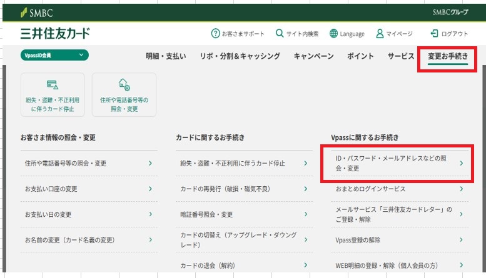Open the キャンペーン menu
The image size is (486, 278).
click(x=313, y=56)
